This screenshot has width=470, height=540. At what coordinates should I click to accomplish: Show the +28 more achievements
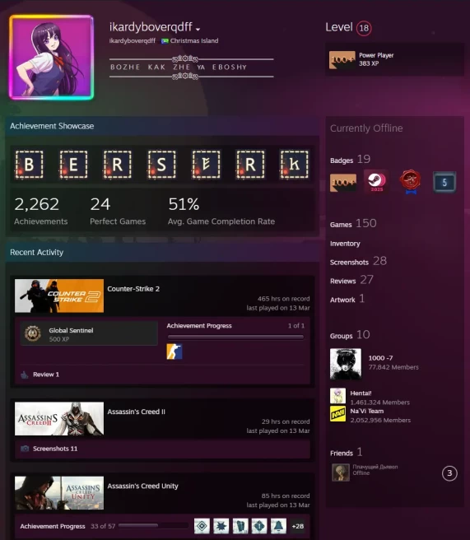[x=297, y=526]
